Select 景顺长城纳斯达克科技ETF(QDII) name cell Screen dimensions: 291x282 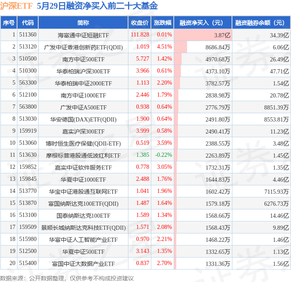(83, 228)
